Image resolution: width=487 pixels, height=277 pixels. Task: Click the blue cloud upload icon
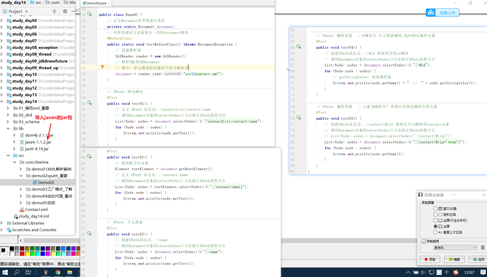coord(431,13)
